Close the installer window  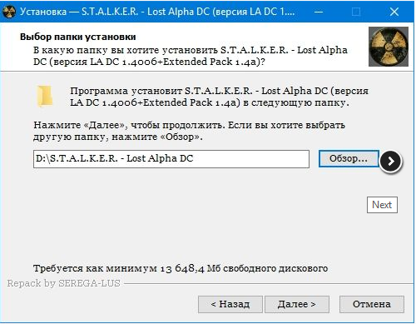point(394,12)
